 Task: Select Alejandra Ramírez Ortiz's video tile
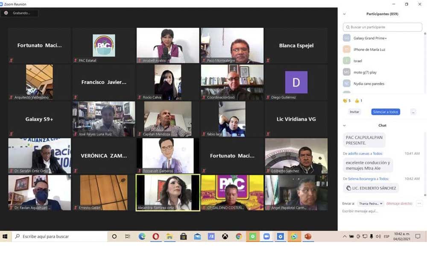[x=168, y=192]
